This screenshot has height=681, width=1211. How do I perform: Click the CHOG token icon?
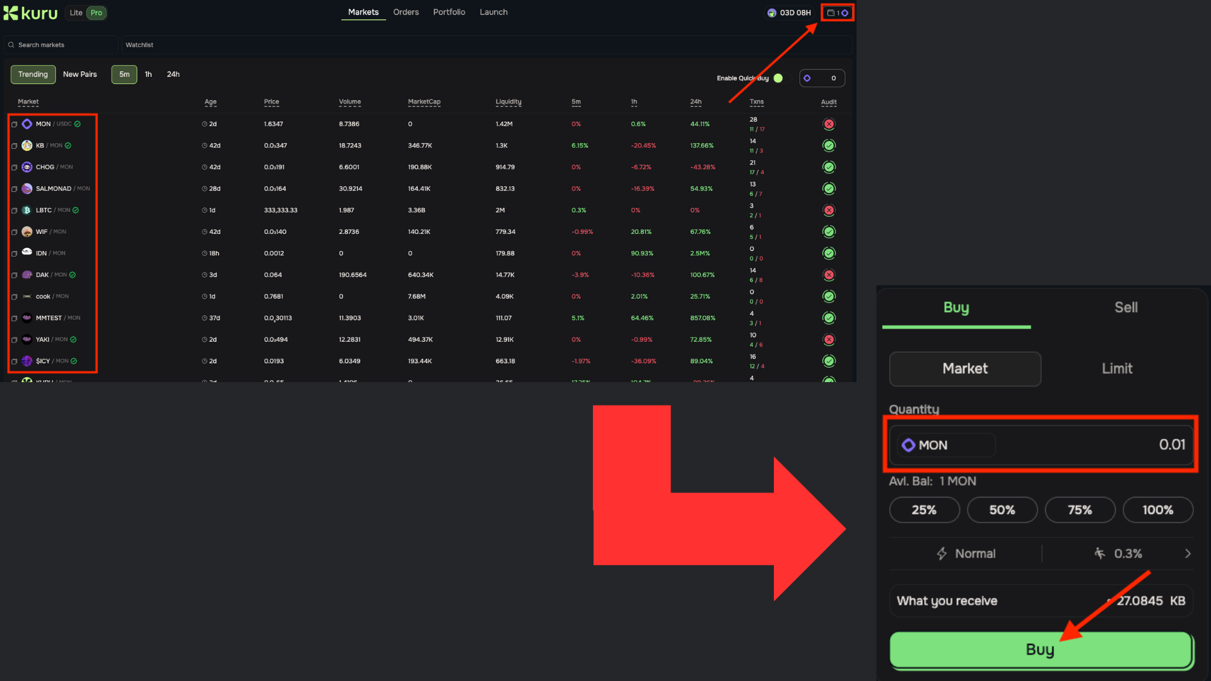click(x=27, y=167)
